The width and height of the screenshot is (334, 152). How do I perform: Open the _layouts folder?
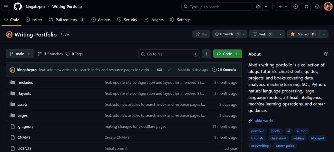point(24,93)
